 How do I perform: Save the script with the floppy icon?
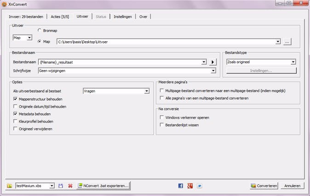tap(61, 186)
